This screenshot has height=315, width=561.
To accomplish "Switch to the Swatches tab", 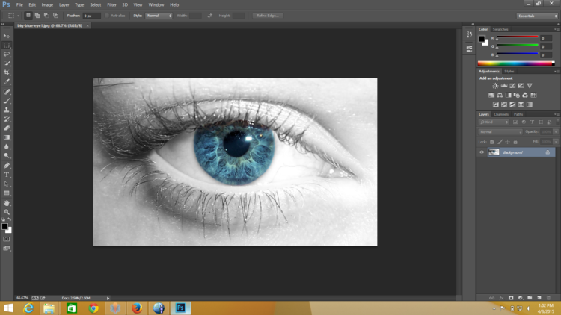I will pos(500,29).
